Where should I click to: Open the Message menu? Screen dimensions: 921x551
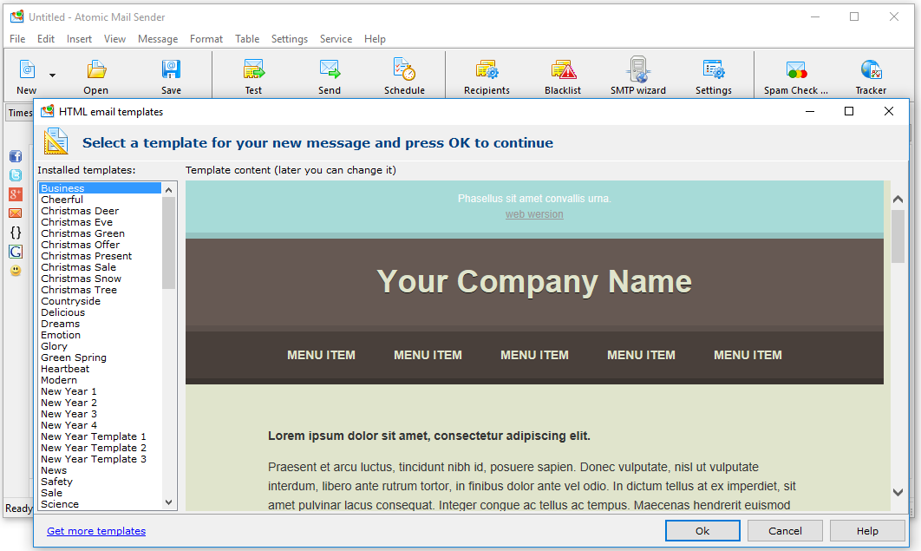tap(158, 39)
